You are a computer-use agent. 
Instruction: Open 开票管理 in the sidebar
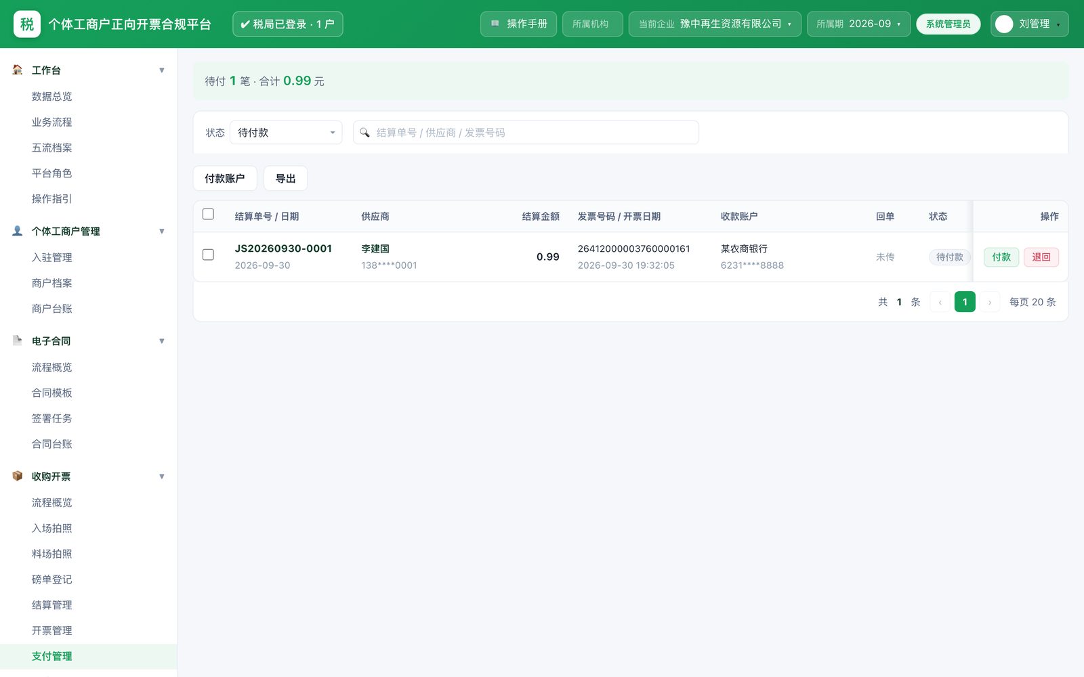52,630
